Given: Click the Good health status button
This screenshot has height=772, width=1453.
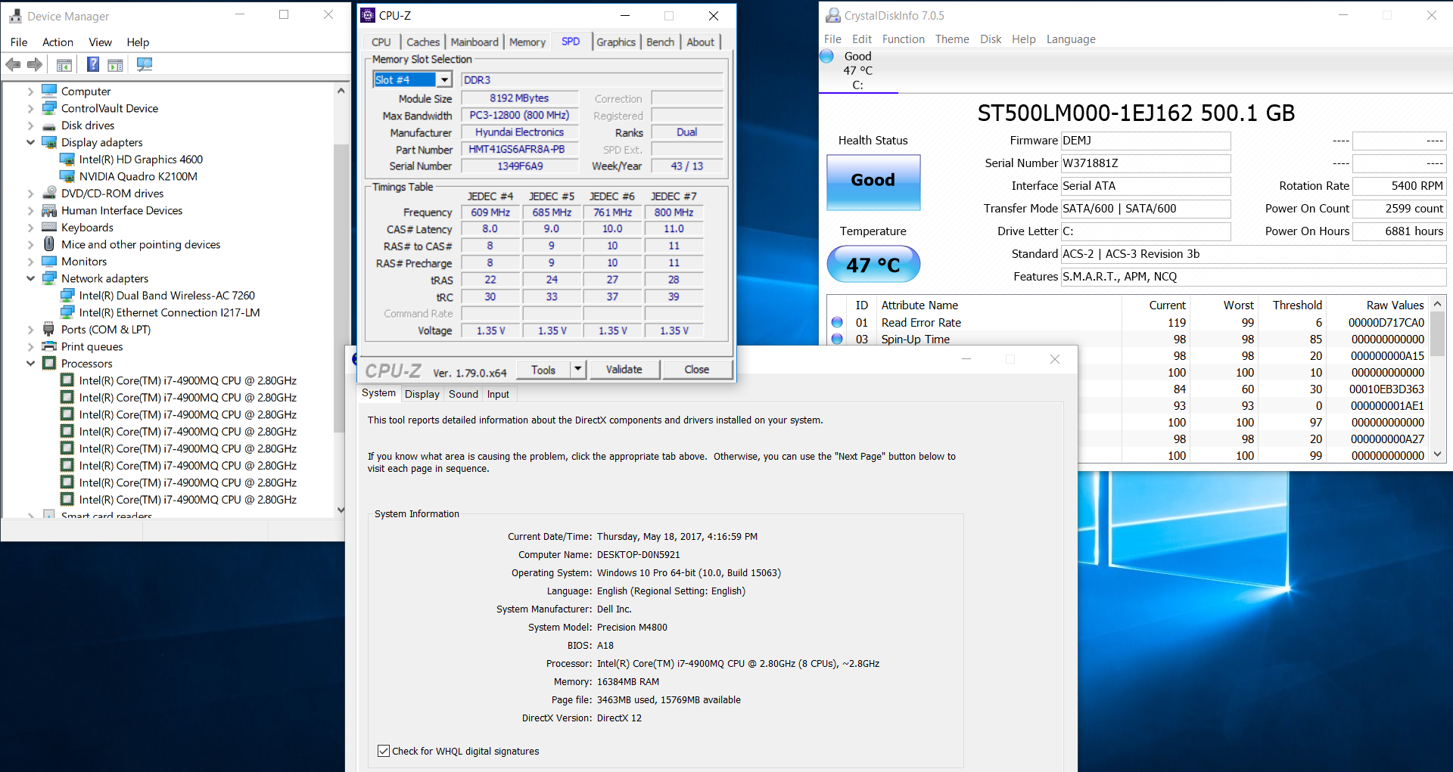Looking at the screenshot, I should tap(873, 182).
